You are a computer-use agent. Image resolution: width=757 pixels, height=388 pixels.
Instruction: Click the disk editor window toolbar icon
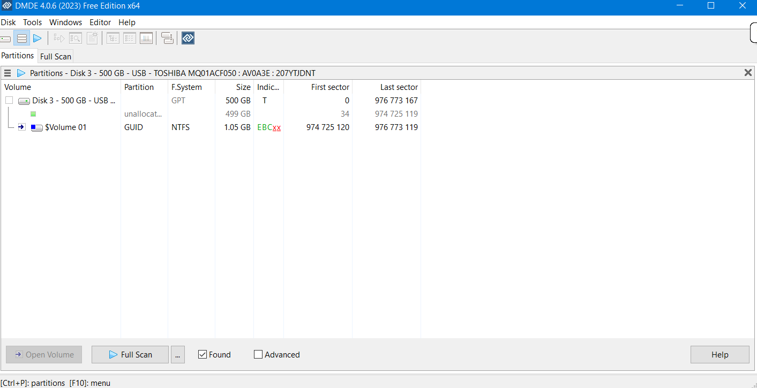pyautogui.click(x=146, y=39)
